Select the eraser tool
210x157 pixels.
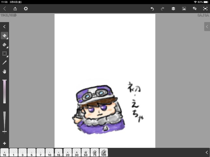pyautogui.click(x=5, y=45)
